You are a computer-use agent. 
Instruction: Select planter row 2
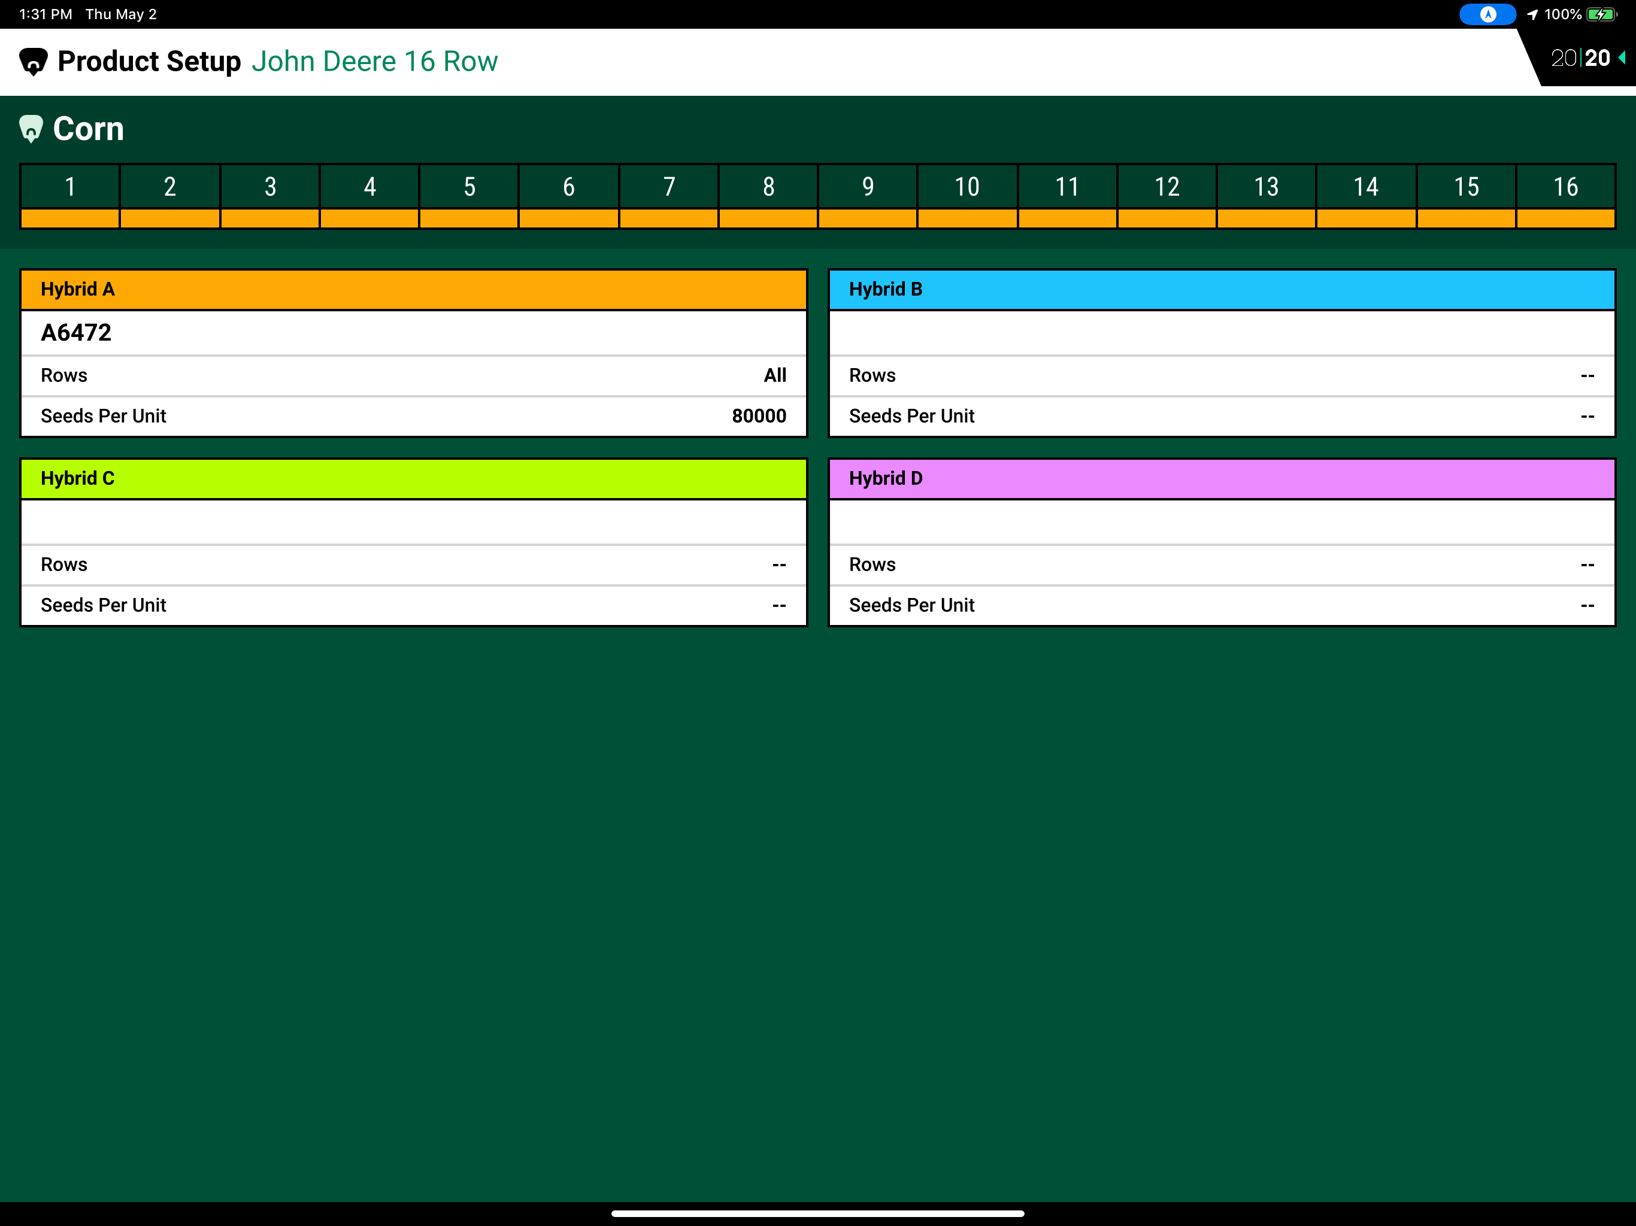click(170, 186)
